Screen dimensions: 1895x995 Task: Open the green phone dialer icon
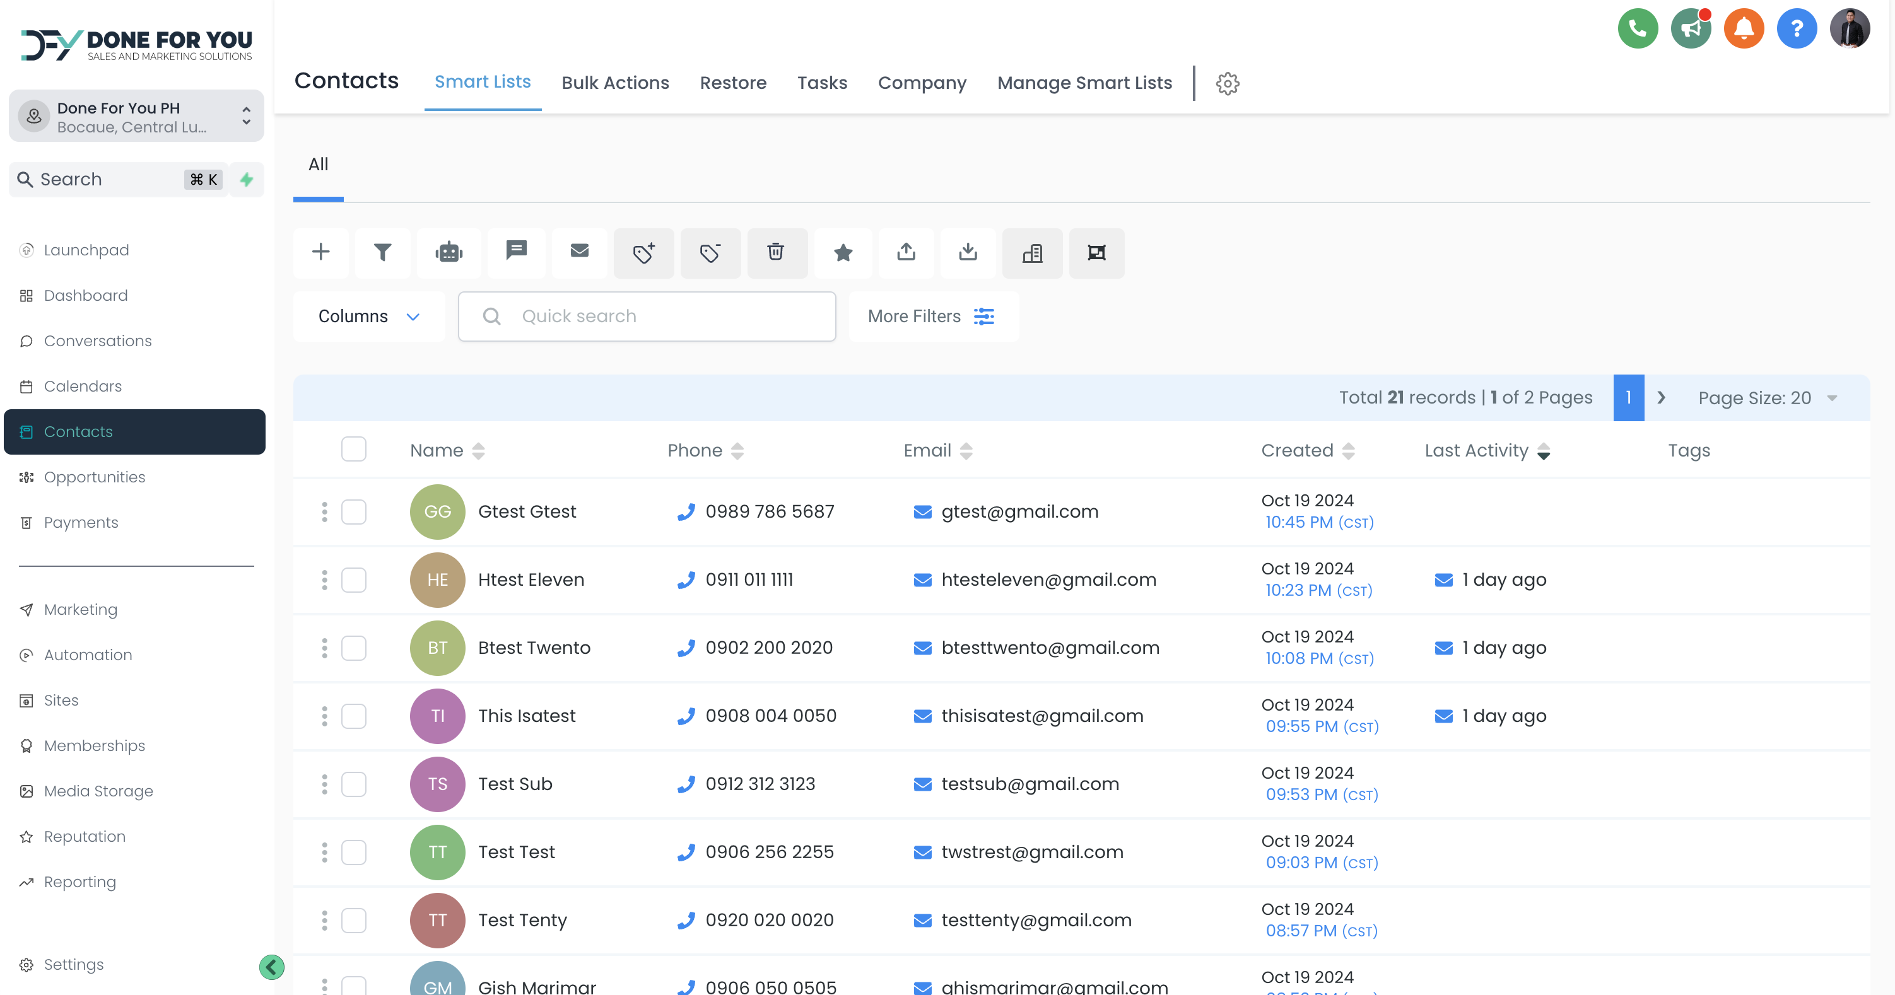point(1638,28)
